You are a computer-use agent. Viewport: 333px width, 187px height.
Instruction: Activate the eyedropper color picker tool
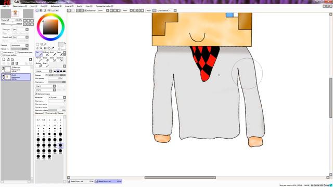53,48
